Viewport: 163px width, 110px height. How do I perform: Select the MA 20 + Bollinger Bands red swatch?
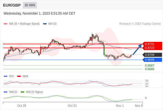tap(6, 24)
